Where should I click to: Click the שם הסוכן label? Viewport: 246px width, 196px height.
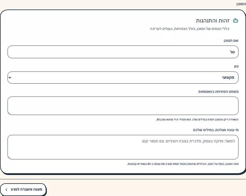(x=231, y=41)
